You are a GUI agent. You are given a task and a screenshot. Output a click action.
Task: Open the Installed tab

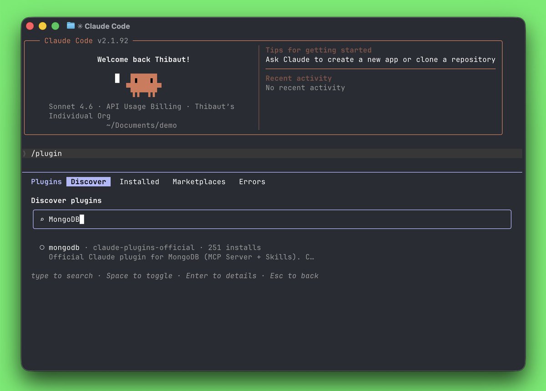139,182
